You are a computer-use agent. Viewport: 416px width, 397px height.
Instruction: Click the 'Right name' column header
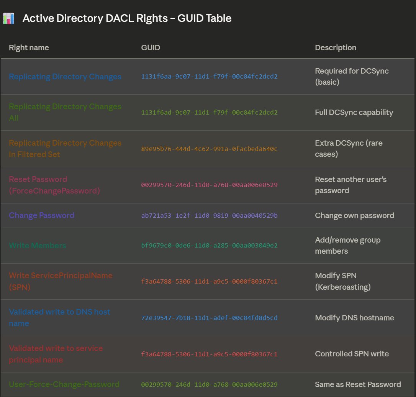[29, 48]
